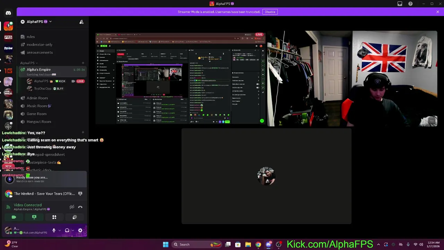Click the webcam video tile
The width and height of the screenshot is (444, 250).
352,79
